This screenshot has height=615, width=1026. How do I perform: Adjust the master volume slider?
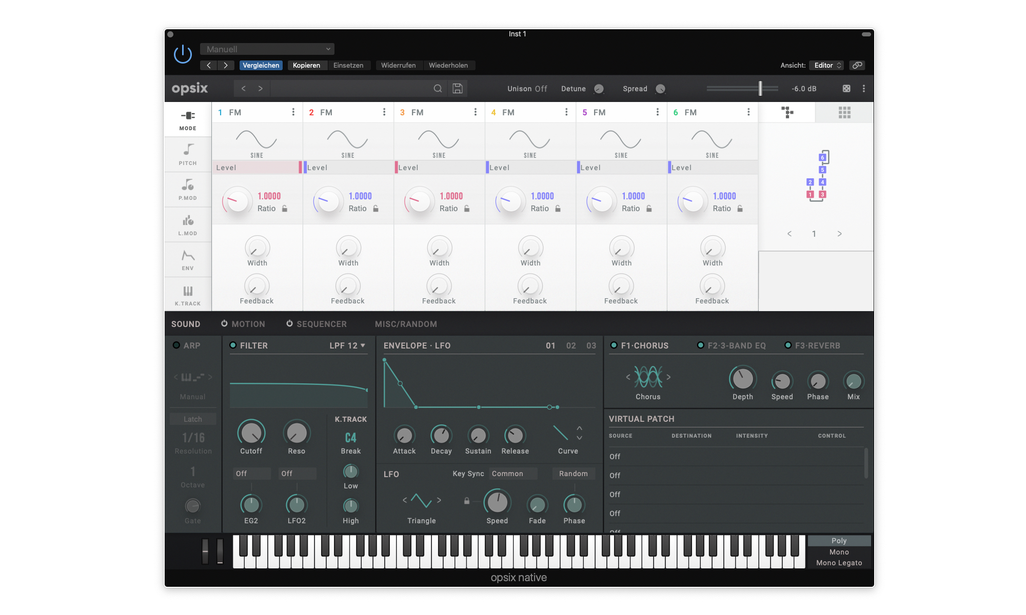759,88
